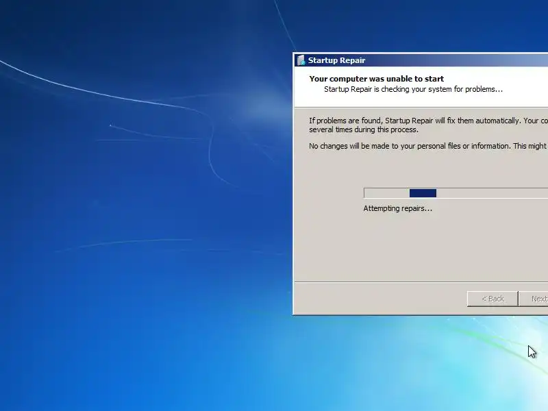Click the repair progress bar

(x=456, y=193)
